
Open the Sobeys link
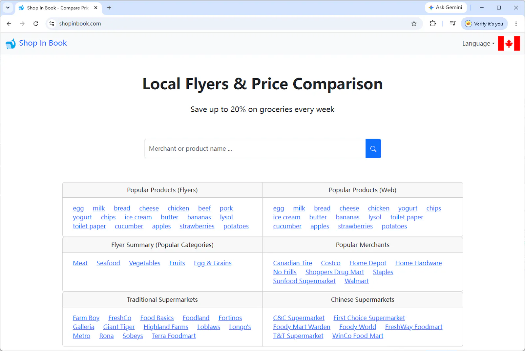tap(133, 336)
